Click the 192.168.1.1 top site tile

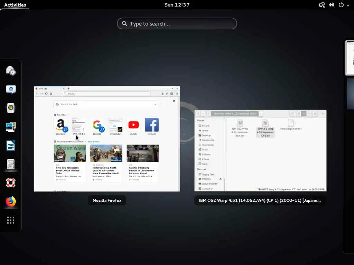[x=79, y=126]
